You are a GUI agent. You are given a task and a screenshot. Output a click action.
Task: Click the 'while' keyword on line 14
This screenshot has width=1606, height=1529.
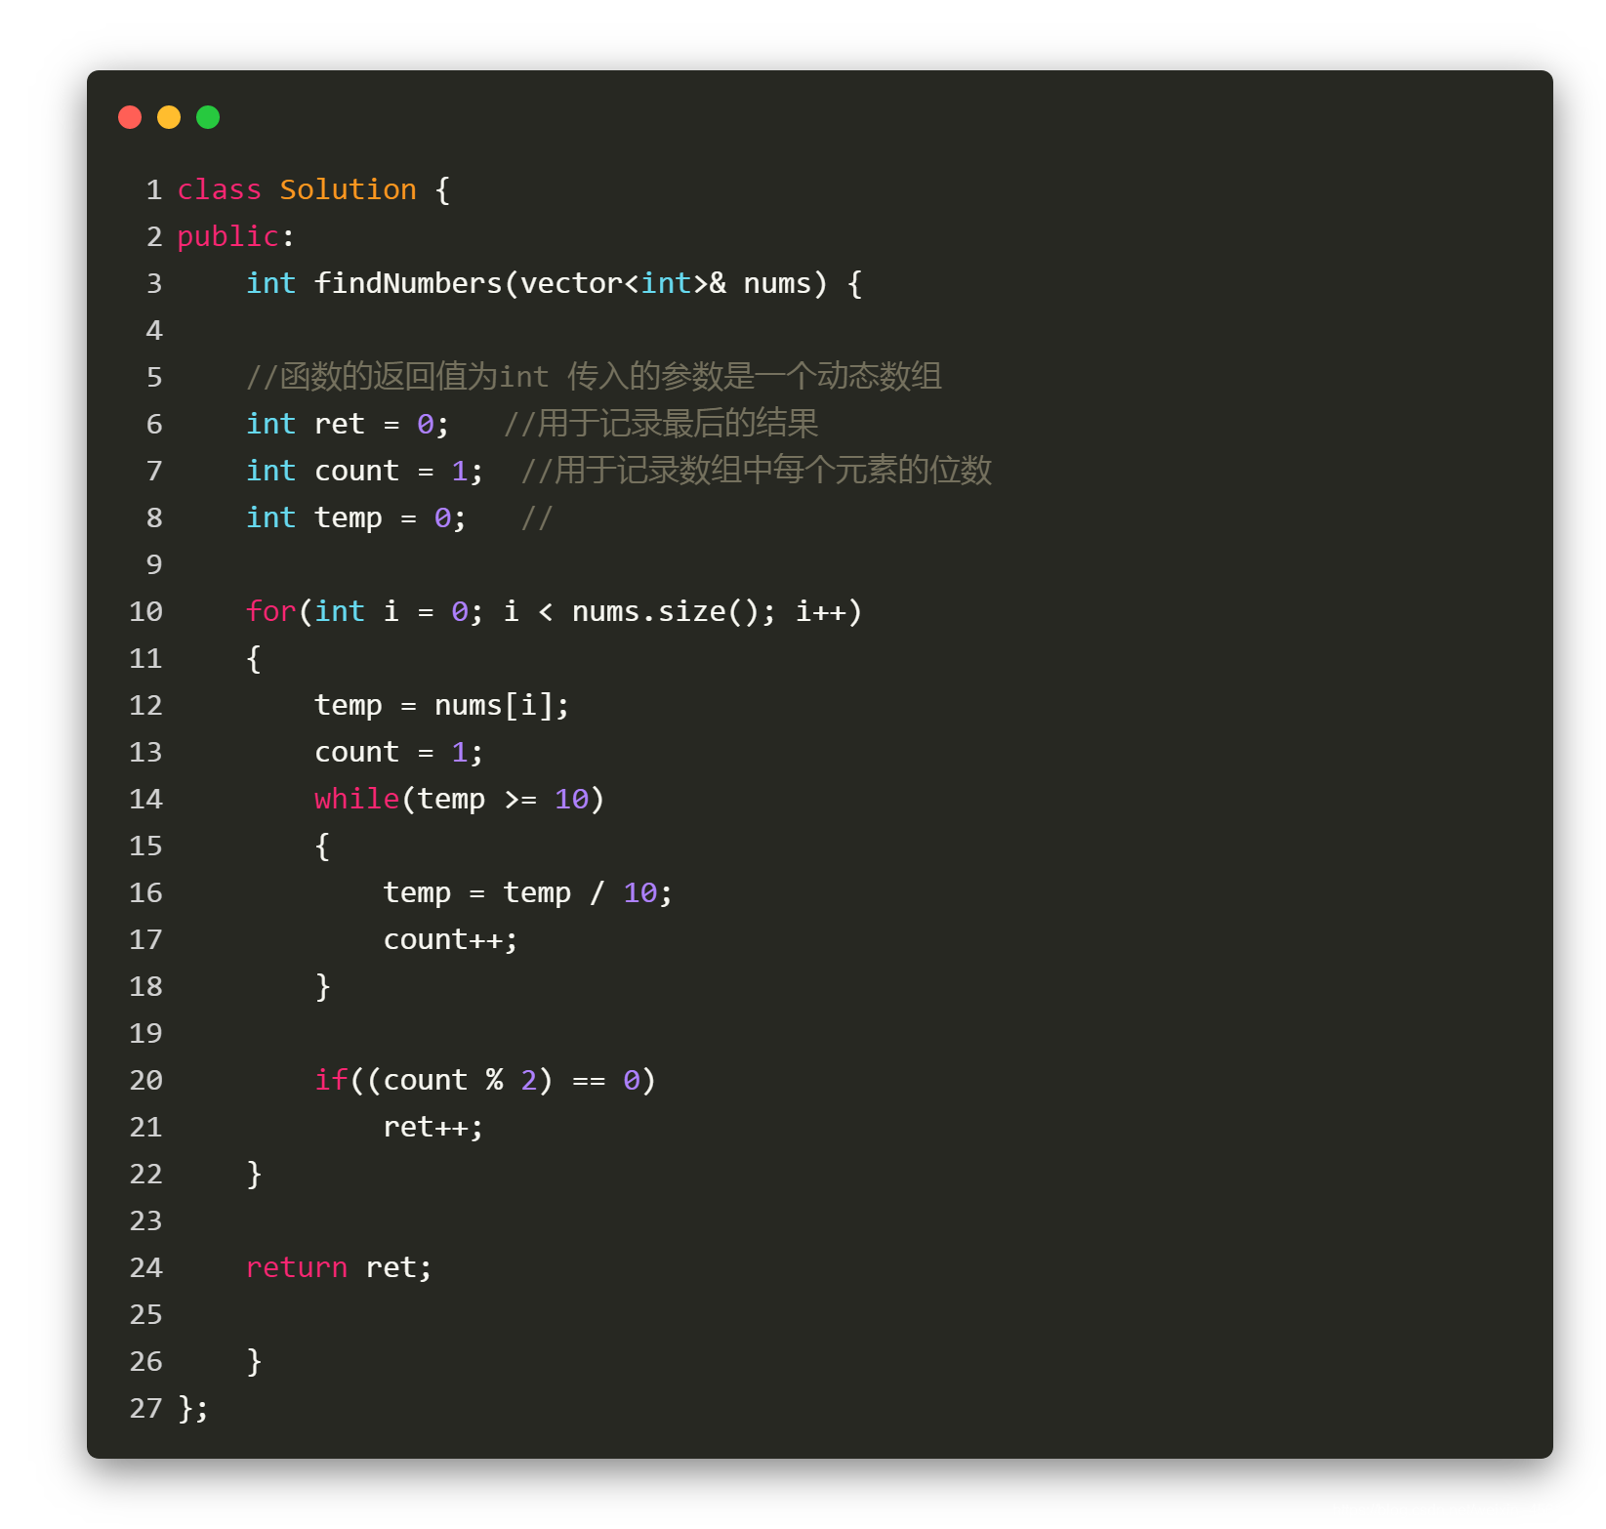point(357,799)
